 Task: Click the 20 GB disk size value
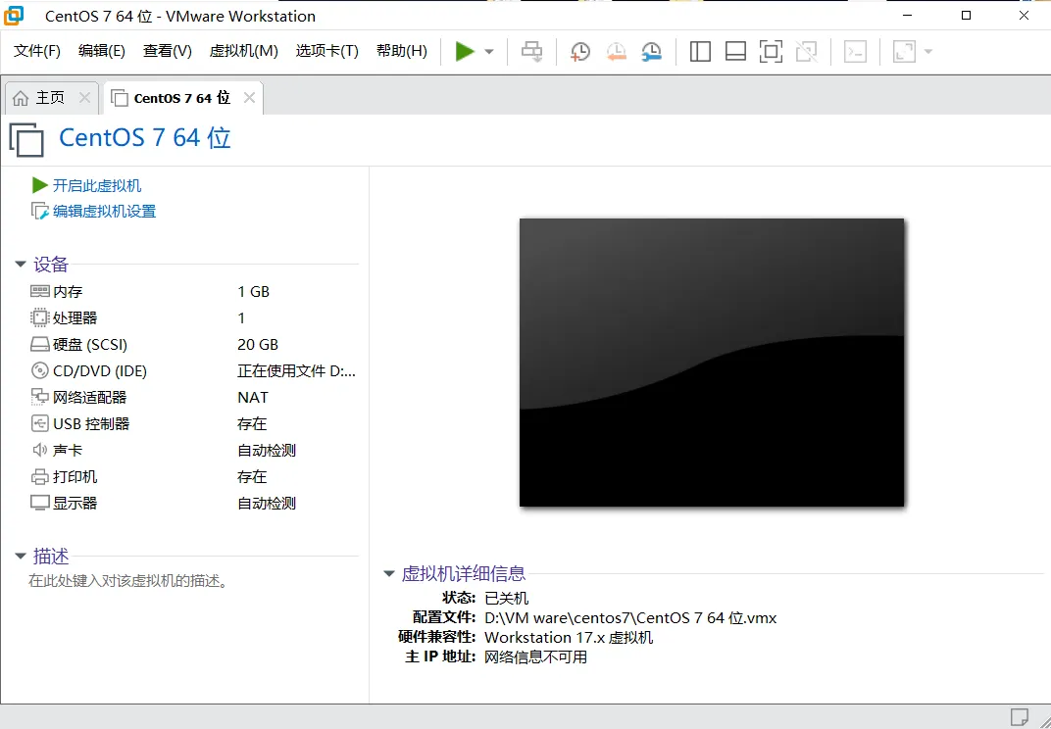[258, 344]
